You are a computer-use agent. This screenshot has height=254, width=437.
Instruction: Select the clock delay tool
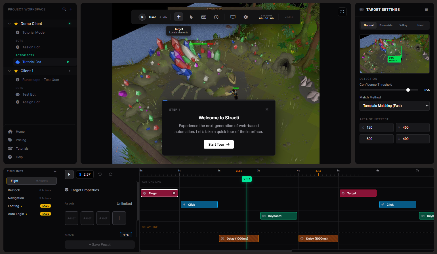(x=216, y=17)
